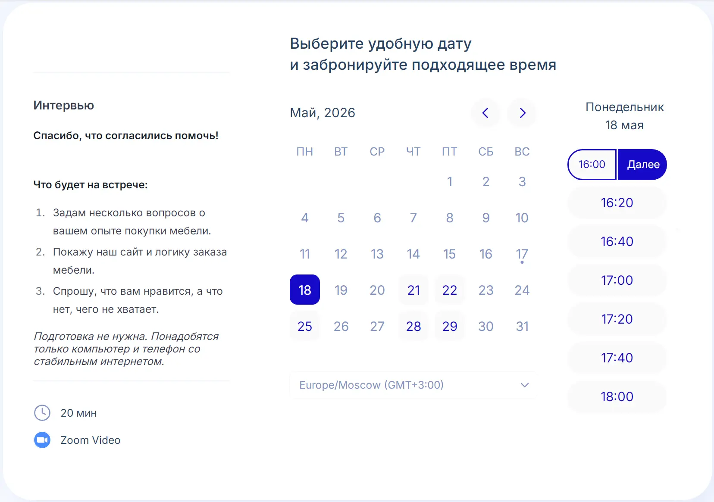The height and width of the screenshot is (502, 714).
Task: Click the Zoom Video camera icon
Action: 42,440
